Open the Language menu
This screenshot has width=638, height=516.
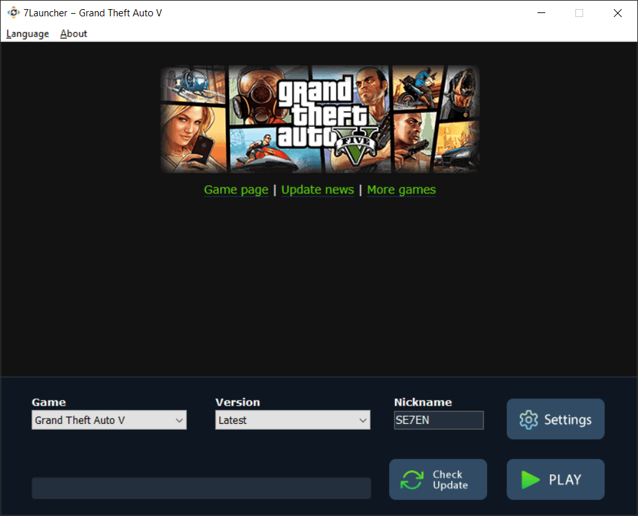pos(27,34)
